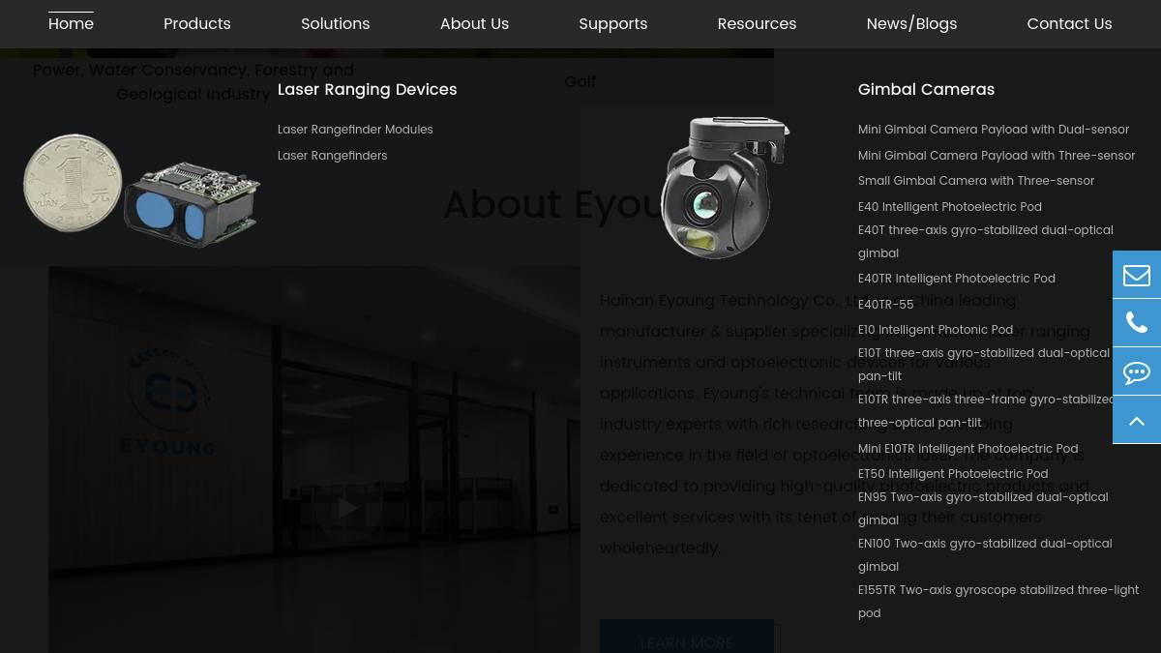Open the Resources menu

pos(757,24)
